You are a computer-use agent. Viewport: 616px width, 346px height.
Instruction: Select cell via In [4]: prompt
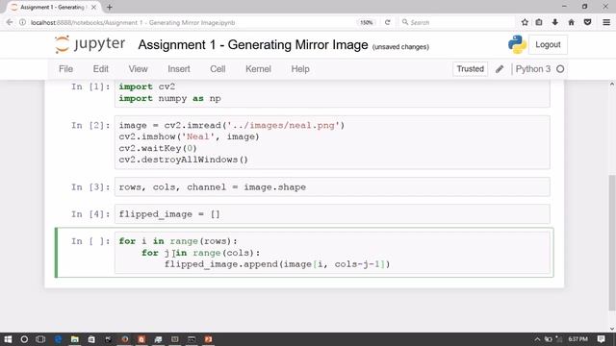pos(90,214)
